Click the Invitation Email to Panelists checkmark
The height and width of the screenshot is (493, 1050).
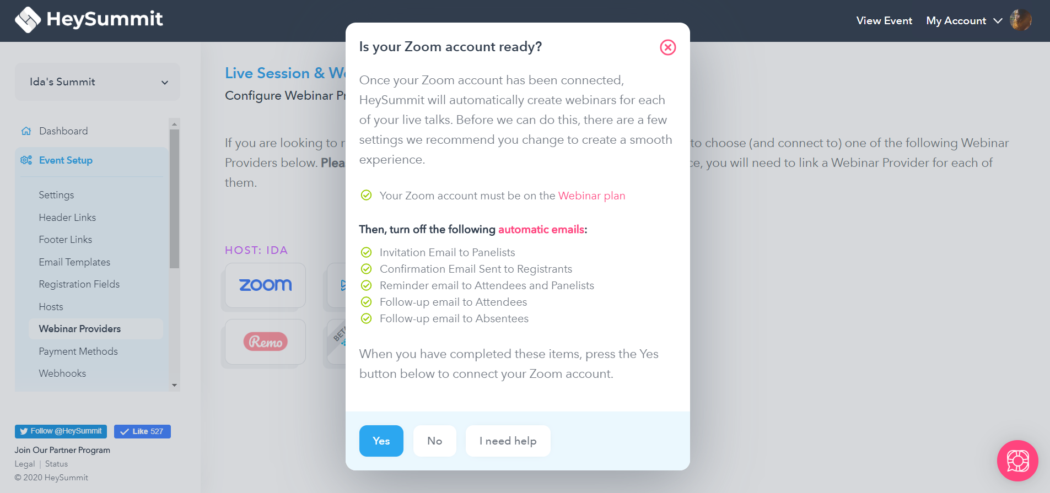(x=366, y=252)
